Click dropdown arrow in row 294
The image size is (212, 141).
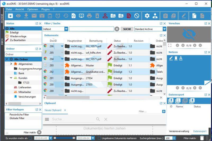(62, 59)
